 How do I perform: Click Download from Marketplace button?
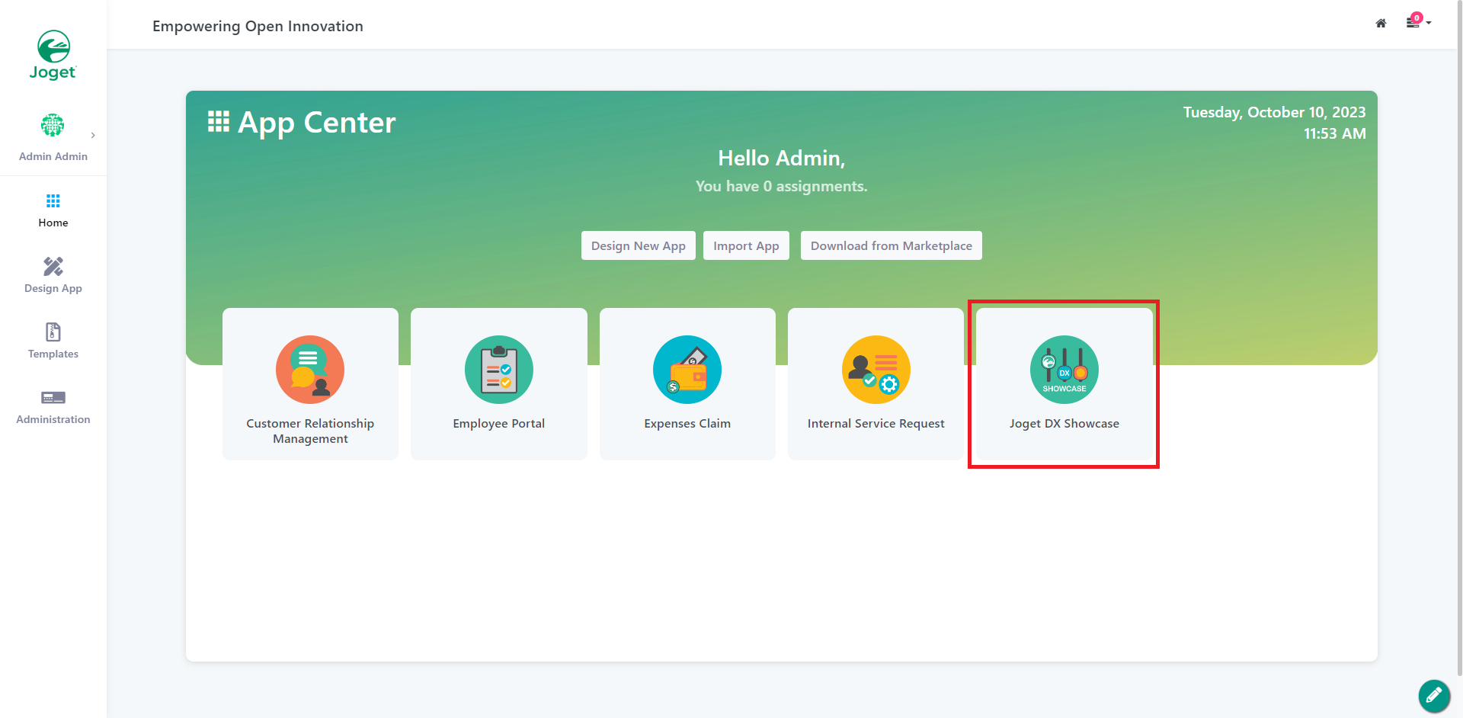pos(891,245)
